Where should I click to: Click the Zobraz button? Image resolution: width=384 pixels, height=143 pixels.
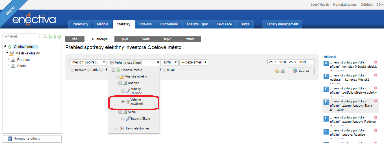click(301, 71)
